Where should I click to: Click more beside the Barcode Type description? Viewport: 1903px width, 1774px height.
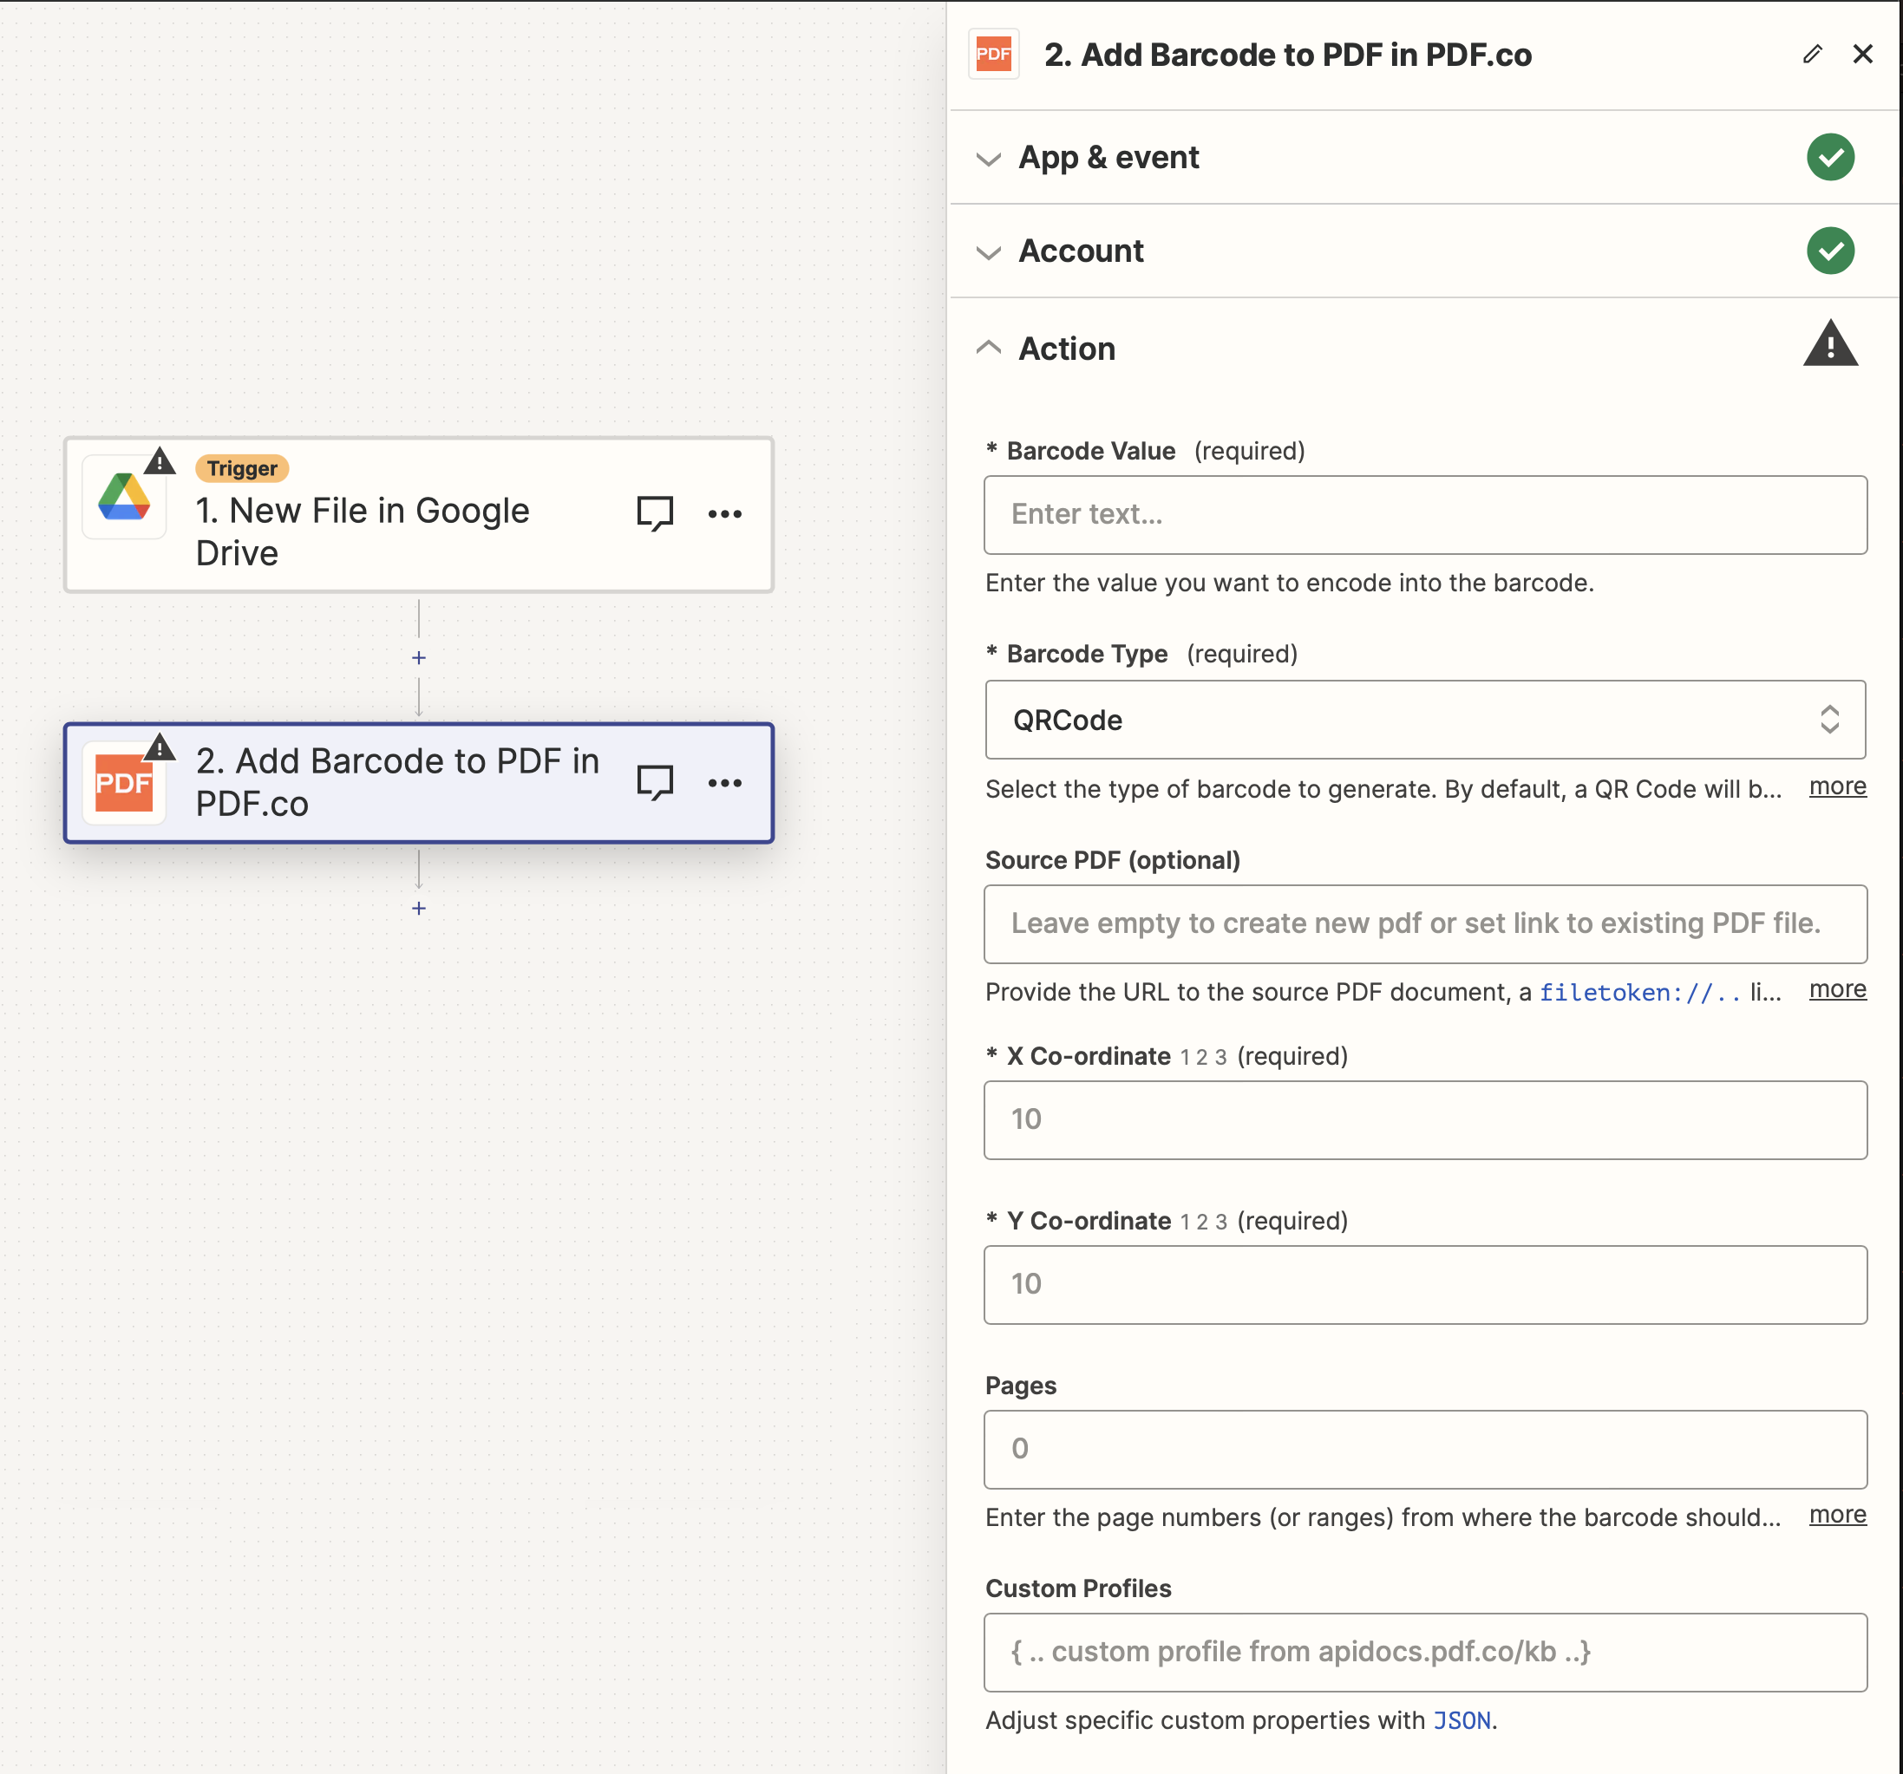1836,786
